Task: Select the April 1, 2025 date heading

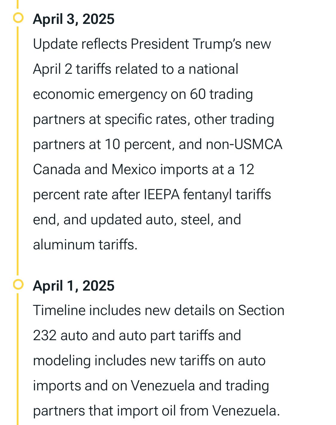Action: (x=74, y=286)
